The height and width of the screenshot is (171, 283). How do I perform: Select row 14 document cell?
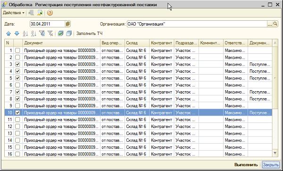tap(61, 140)
